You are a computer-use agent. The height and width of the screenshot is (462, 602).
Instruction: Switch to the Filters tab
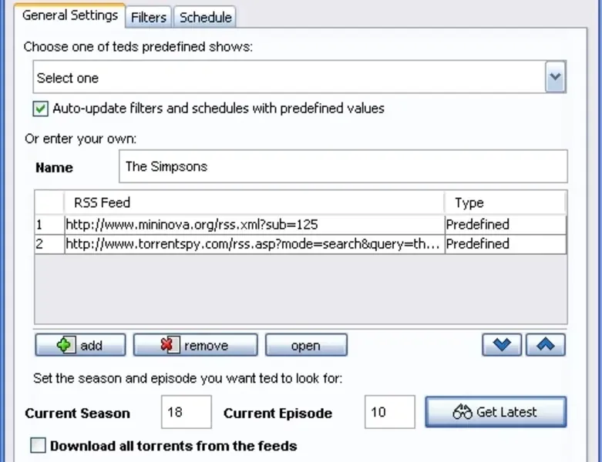(149, 17)
